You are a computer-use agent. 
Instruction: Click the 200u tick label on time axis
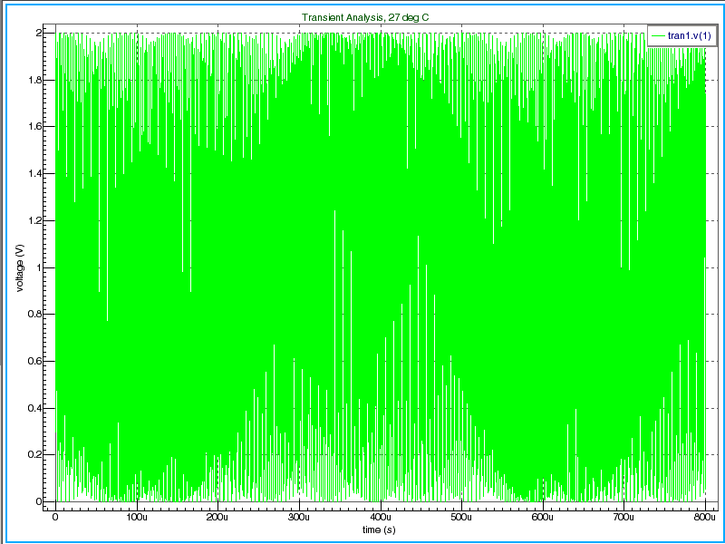pos(217,517)
